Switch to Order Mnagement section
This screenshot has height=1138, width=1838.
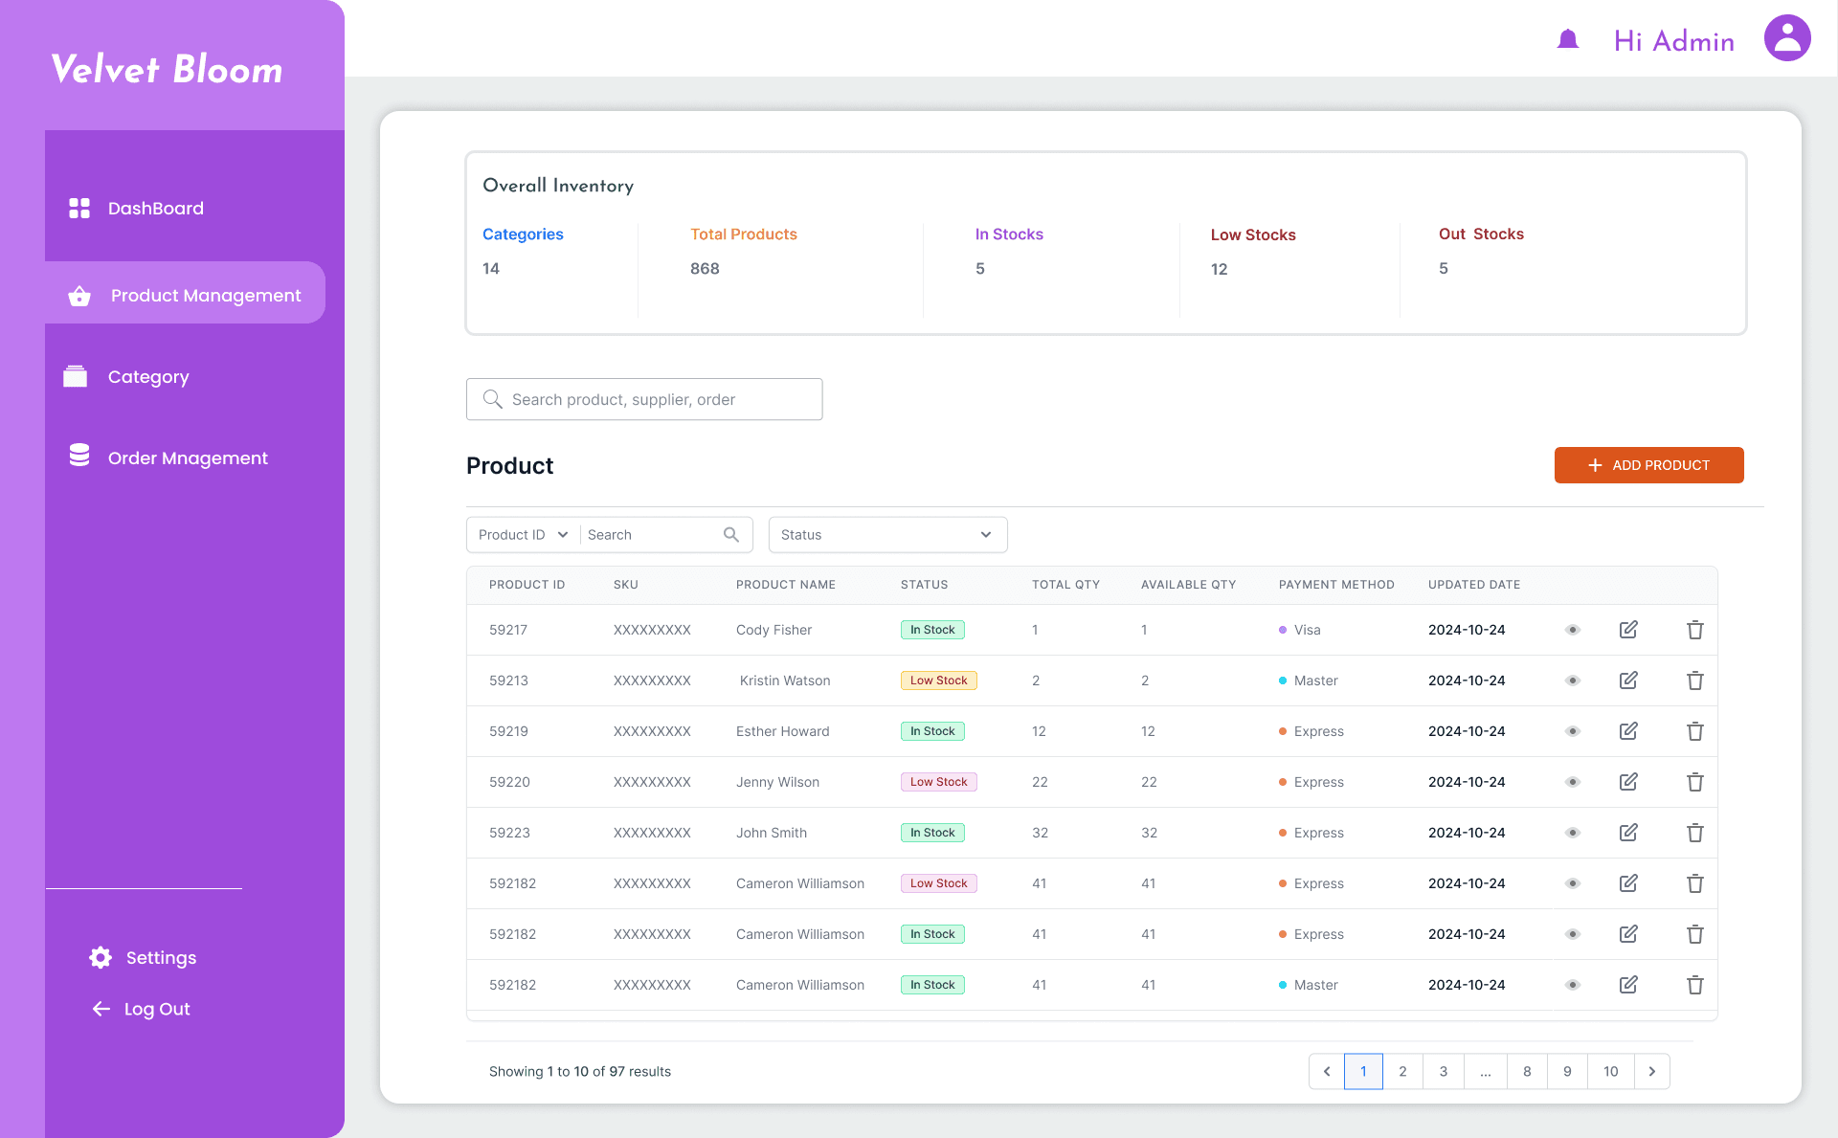pos(187,457)
